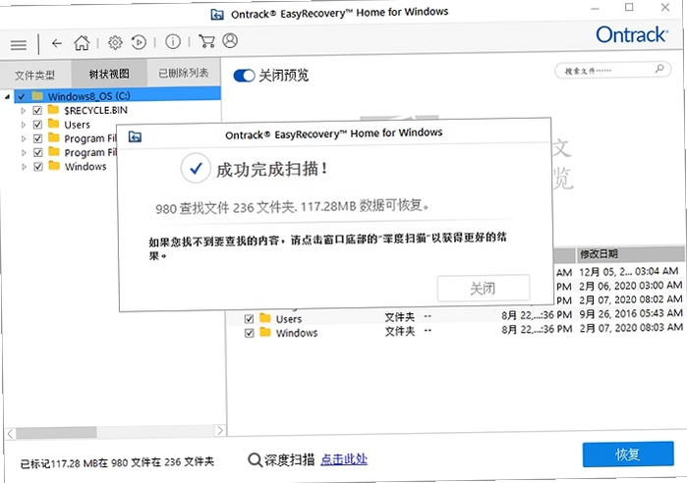Viewport: 687px width, 483px height.
Task: Open the user account icon
Action: 230,40
